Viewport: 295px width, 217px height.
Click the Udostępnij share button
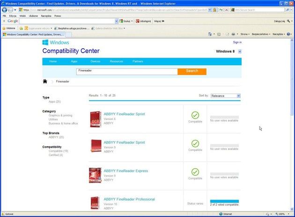143,21
